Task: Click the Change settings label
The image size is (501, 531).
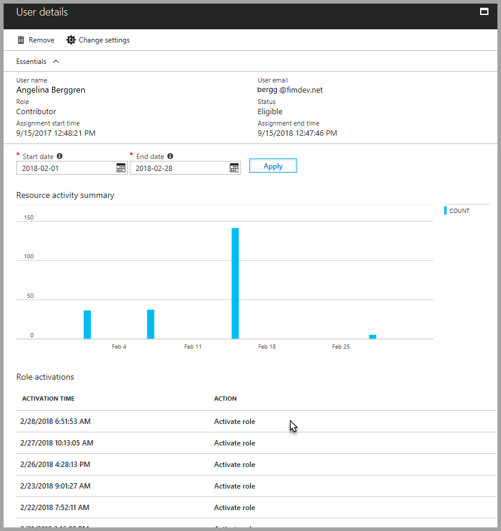Action: tap(104, 40)
